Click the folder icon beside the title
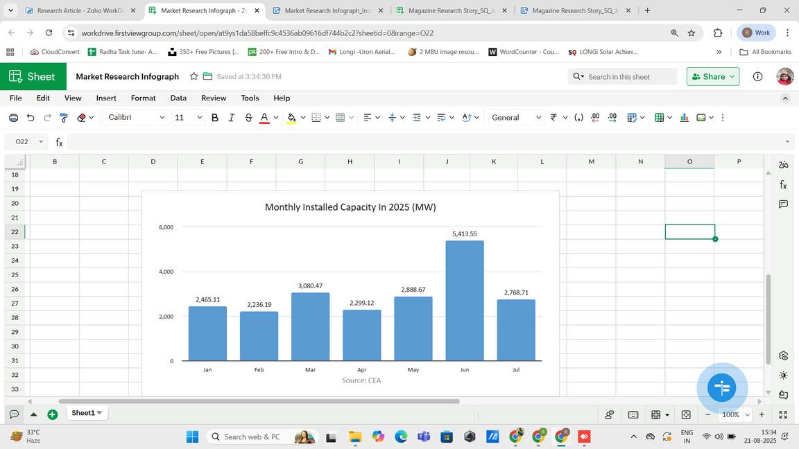 pos(207,76)
